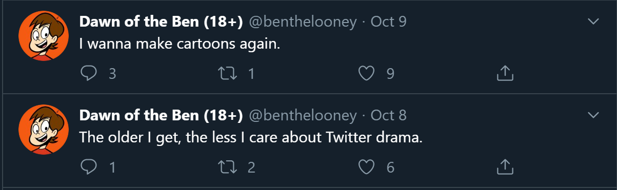Open the tweet text 'I wanna make cartoons again.'
Viewport: 617px width, 190px height.
pos(180,44)
